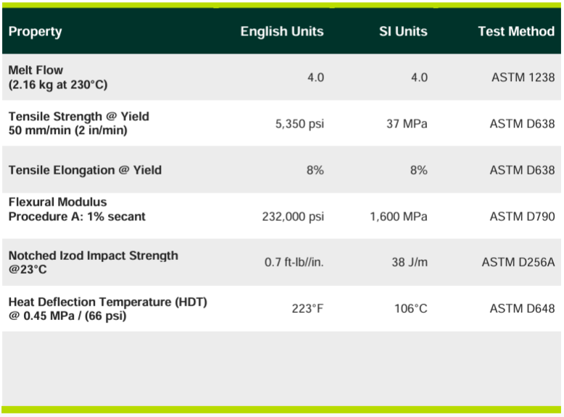Click the 1,600 MPa value
This screenshot has width=564, height=417.
pos(398,216)
